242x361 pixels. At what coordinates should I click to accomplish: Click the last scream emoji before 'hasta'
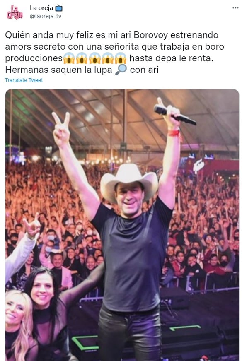[x=121, y=58]
